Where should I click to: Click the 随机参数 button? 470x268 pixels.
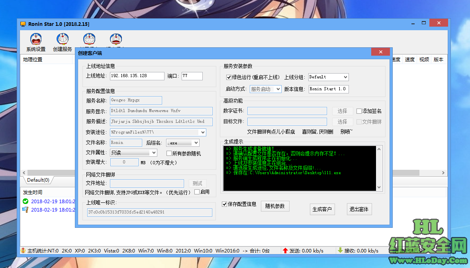click(275, 206)
